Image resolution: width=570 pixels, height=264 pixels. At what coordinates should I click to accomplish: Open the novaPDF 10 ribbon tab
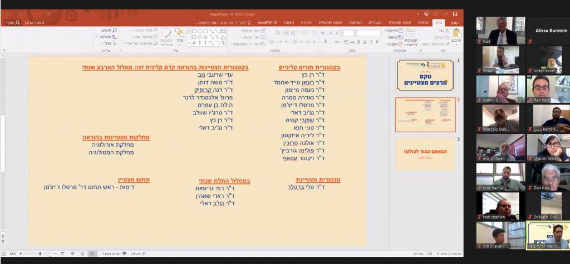tap(268, 22)
